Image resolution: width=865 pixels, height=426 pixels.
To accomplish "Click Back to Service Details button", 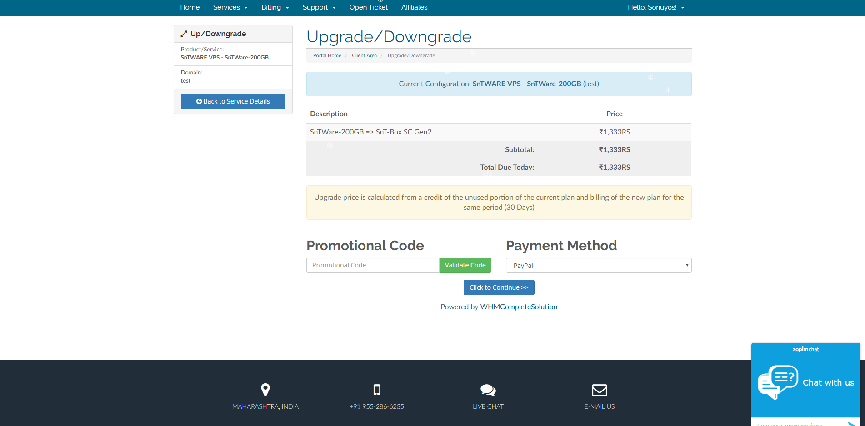I will [233, 101].
